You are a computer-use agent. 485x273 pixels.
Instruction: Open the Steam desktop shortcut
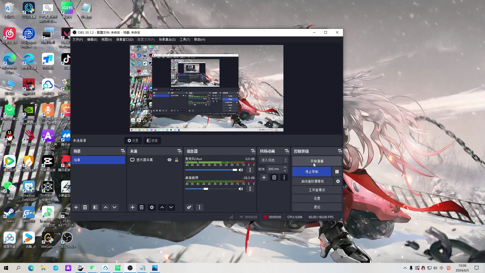click(10, 214)
